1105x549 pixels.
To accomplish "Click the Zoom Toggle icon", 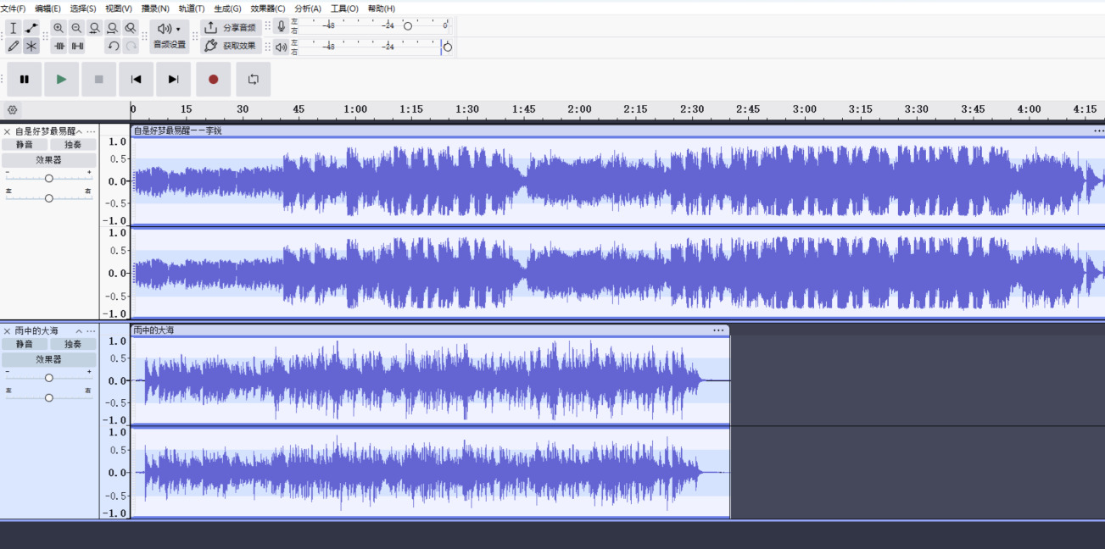I will click(x=130, y=28).
